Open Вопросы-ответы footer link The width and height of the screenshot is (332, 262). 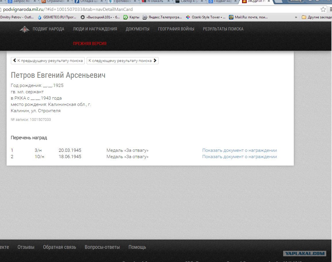102,247
